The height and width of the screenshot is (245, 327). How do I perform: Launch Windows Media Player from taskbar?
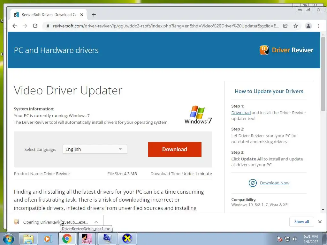point(48,239)
